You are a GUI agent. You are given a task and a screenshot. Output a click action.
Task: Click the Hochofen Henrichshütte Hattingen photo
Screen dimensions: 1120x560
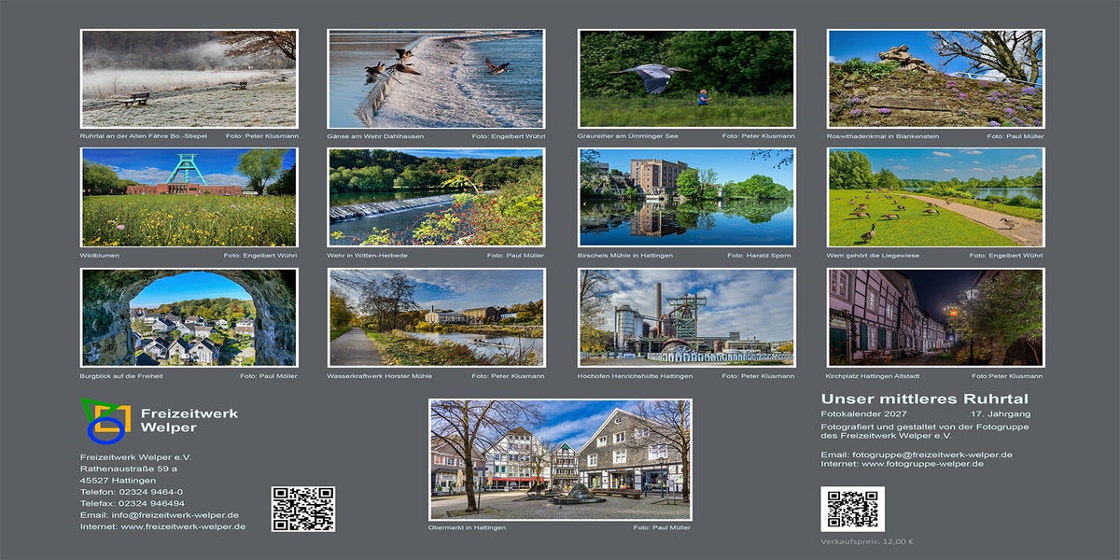687,317
